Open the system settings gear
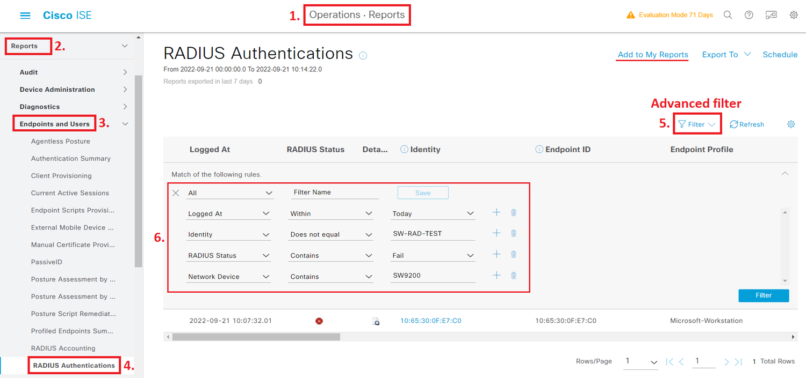This screenshot has height=378, width=806. pyautogui.click(x=794, y=14)
